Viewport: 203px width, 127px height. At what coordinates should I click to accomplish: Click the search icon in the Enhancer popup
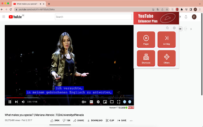[x=167, y=28]
